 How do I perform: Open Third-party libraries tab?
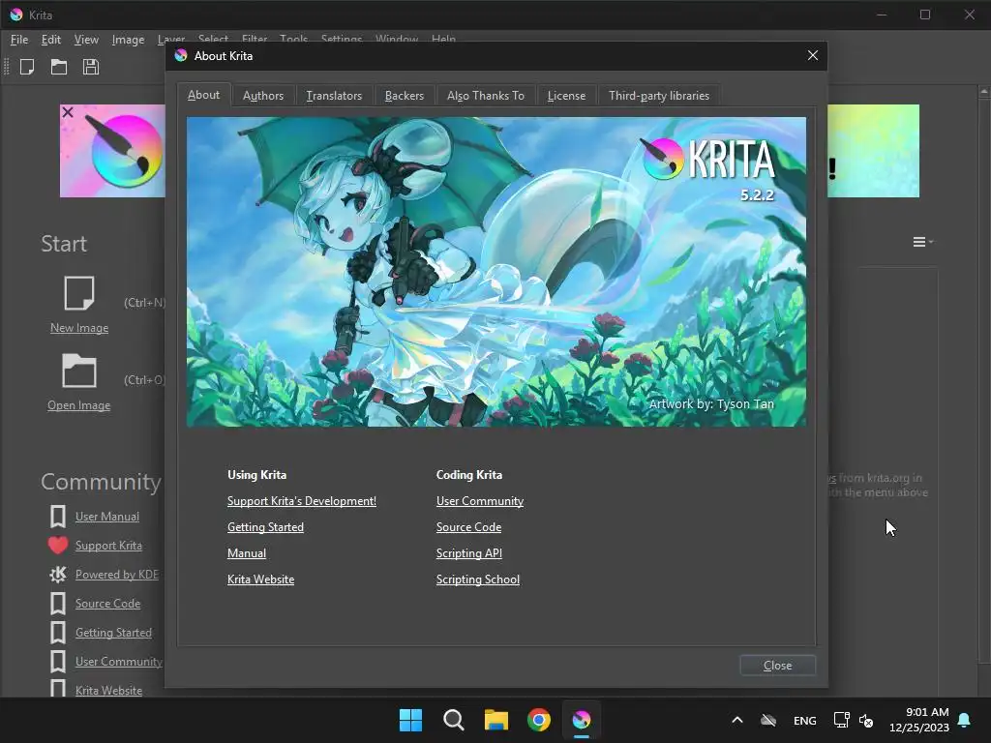[658, 96]
